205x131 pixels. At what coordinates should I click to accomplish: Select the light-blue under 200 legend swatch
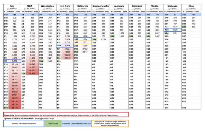point(77,124)
